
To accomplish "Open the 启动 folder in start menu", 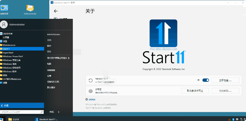I will point(22,75).
